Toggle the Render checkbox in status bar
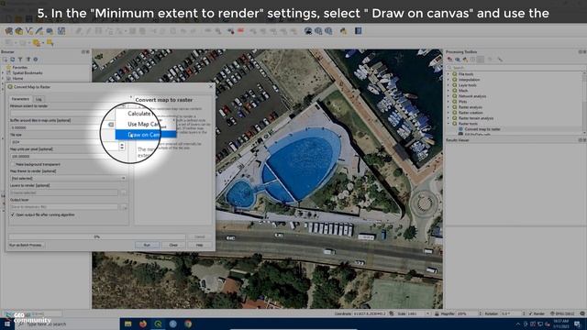This screenshot has width=587, height=330. tap(531, 313)
